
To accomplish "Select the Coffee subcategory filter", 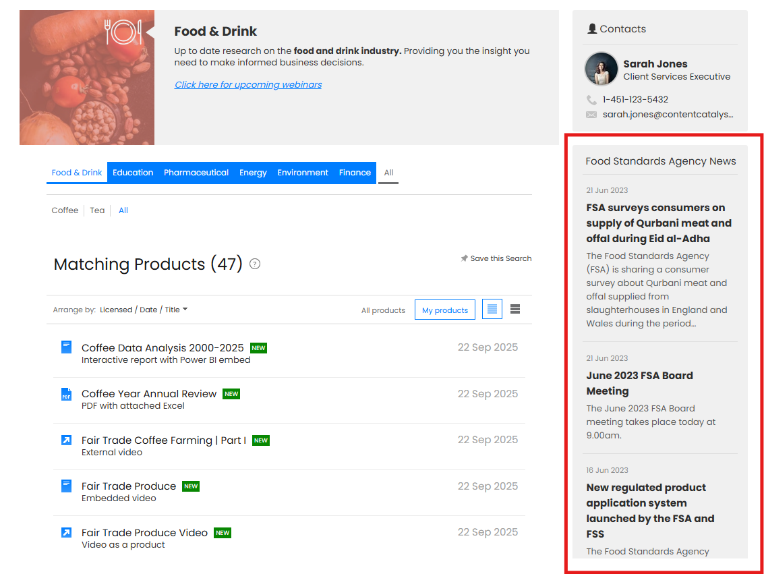I will 65,210.
